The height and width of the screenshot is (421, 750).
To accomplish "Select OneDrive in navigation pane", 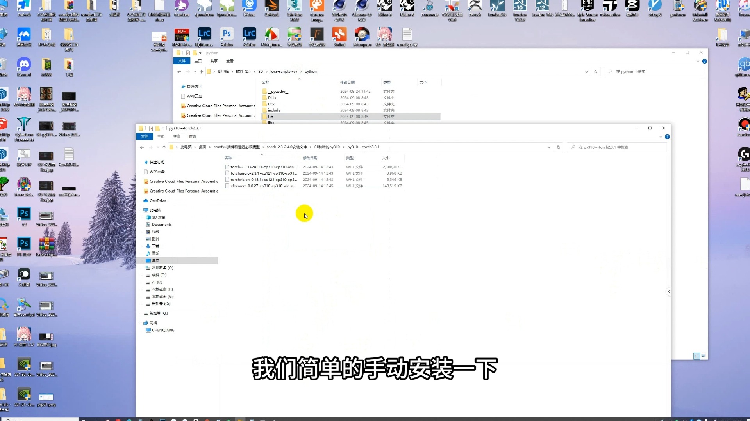I will click(x=157, y=200).
